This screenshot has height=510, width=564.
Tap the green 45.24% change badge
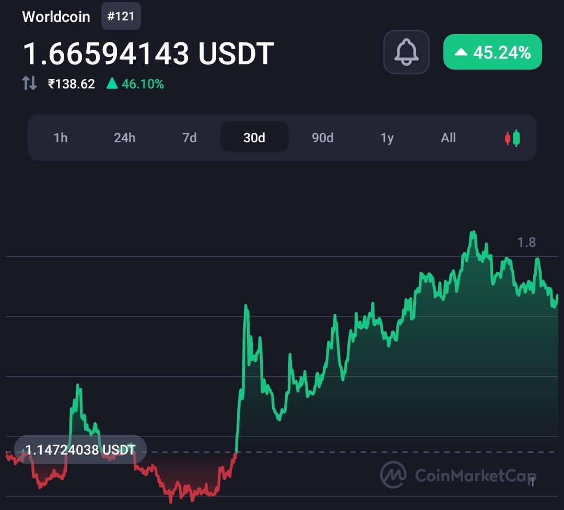pyautogui.click(x=492, y=52)
